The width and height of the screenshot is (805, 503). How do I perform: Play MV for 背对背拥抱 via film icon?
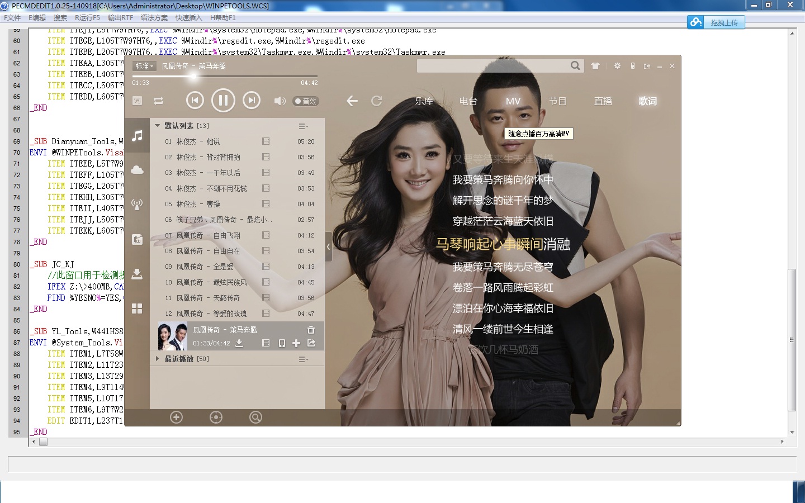266,157
